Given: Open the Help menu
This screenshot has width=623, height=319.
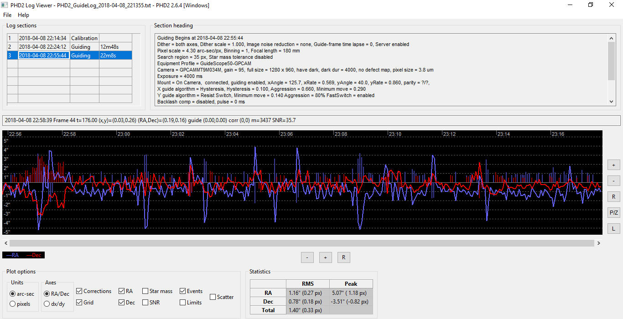Looking at the screenshot, I should tap(23, 15).
